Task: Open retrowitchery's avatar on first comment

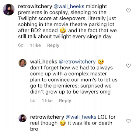Action: 8,10
